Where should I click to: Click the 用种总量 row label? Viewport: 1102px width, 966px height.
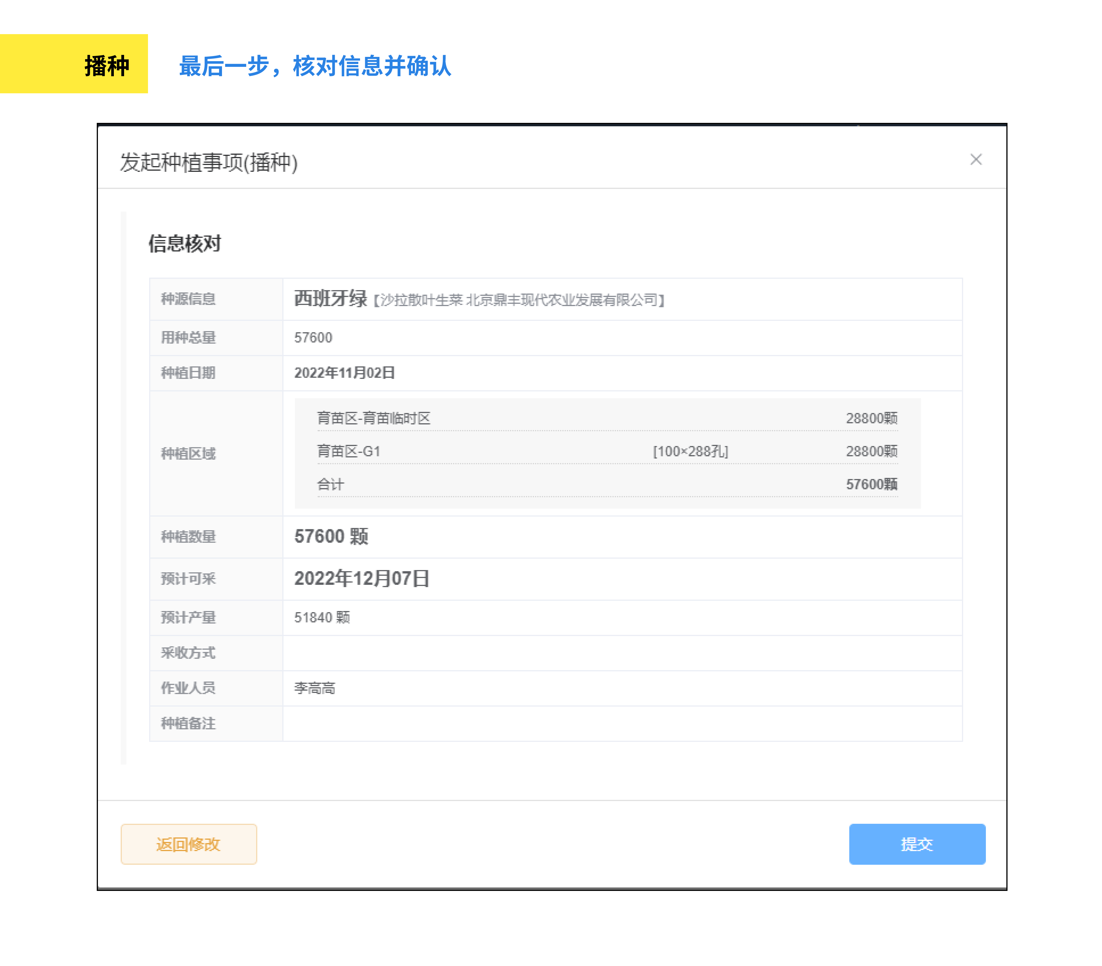[x=188, y=338]
